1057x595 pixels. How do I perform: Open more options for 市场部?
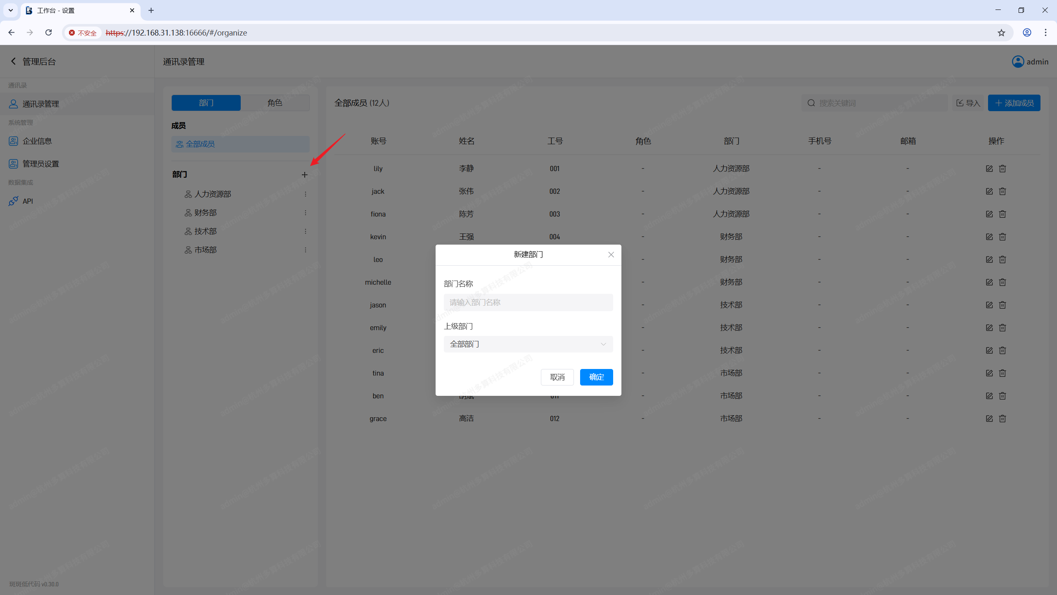306,250
